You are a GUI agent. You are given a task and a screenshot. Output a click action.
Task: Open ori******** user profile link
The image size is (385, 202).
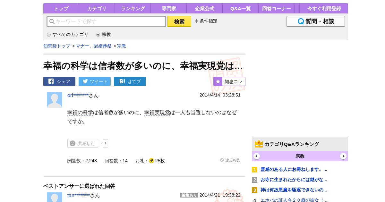click(78, 96)
